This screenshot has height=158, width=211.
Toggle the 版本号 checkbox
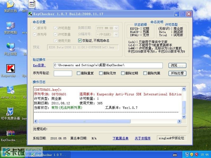point(35,28)
